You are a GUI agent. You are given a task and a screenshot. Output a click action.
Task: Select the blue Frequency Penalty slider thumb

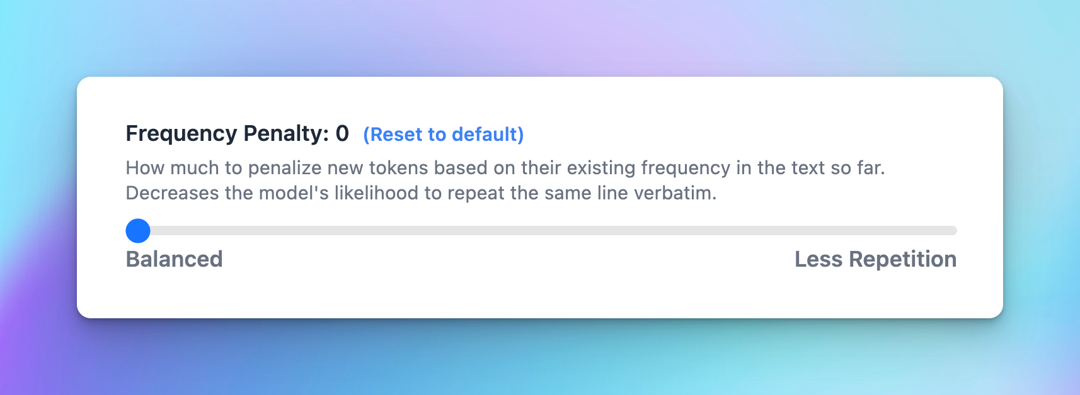tap(137, 231)
